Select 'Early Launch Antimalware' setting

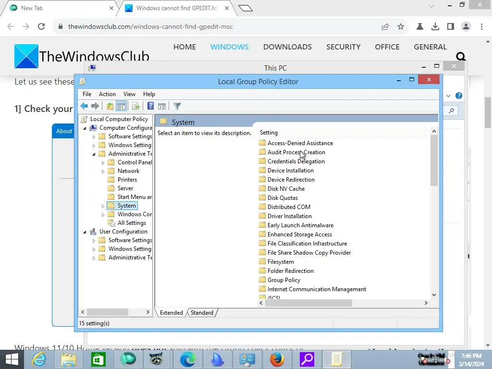300,225
